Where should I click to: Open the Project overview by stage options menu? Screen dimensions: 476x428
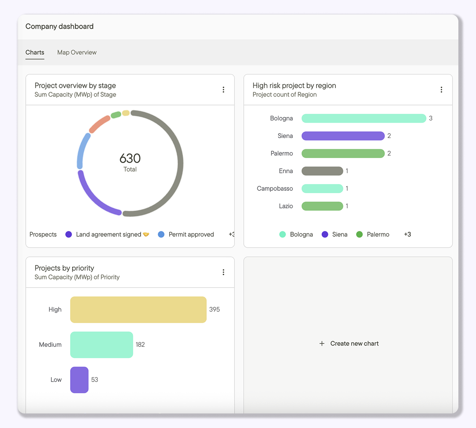click(223, 89)
